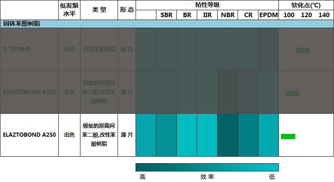
Task: Click A250 EPDM tackiness color cell
Action: (x=269, y=135)
